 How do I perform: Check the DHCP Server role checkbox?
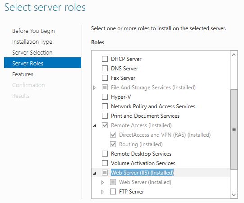pyautogui.click(x=105, y=59)
